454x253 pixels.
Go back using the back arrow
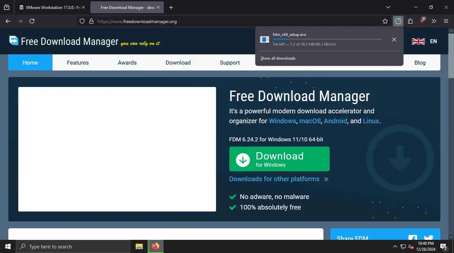[8, 21]
